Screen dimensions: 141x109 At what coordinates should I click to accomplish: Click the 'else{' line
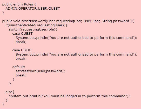click(x=10, y=92)
